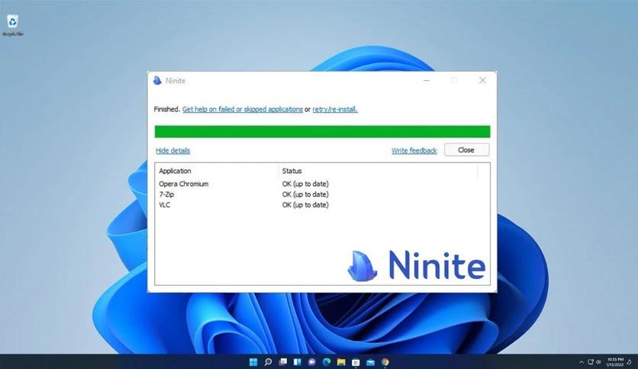
Task: Open the Chat taskbar icon
Action: pyautogui.click(x=312, y=361)
